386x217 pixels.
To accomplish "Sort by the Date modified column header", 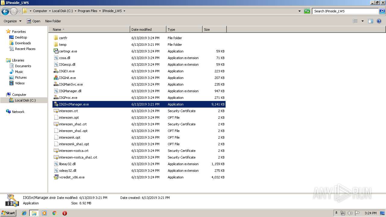I will [x=148, y=30].
